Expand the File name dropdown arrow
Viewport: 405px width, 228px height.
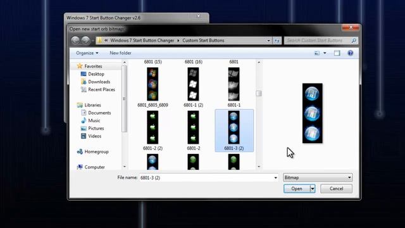(x=276, y=177)
